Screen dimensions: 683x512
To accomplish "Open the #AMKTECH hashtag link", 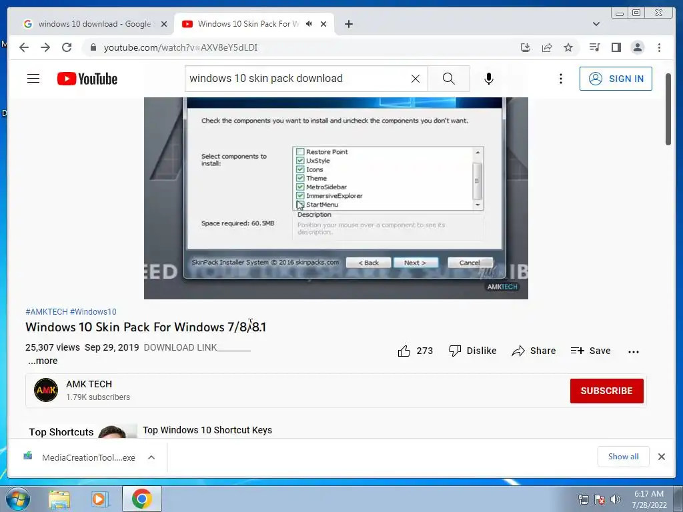I will point(47,312).
